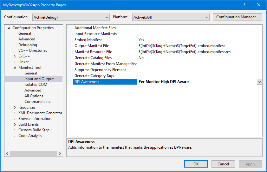Expand the Resources tree node arrow
Screen dimensions: 267x172
pyautogui.click(x=15, y=107)
